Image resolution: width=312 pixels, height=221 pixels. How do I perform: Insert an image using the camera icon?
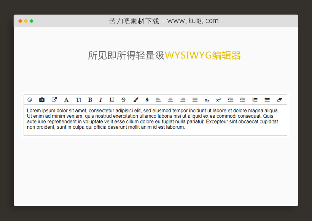[x=42, y=99]
